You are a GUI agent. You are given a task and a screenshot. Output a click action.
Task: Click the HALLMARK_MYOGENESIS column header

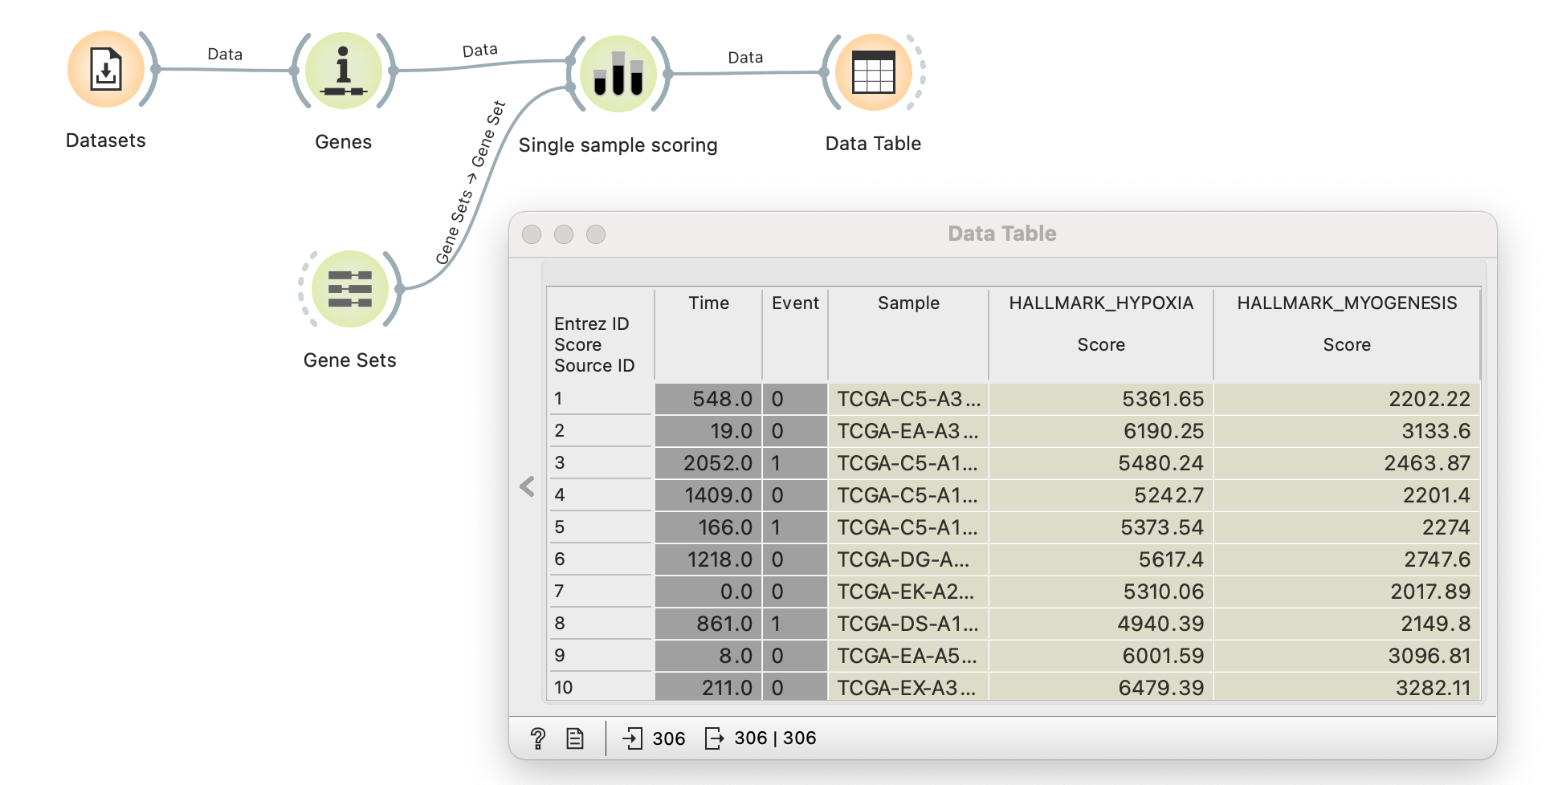[x=1346, y=303]
